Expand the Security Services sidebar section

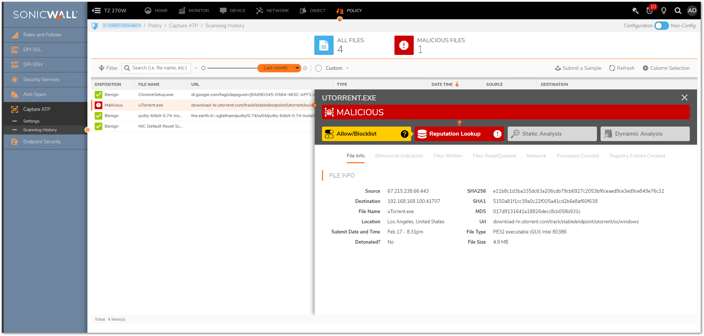[x=41, y=79]
